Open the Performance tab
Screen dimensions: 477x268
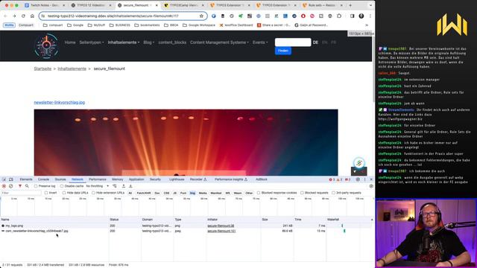(x=98, y=179)
